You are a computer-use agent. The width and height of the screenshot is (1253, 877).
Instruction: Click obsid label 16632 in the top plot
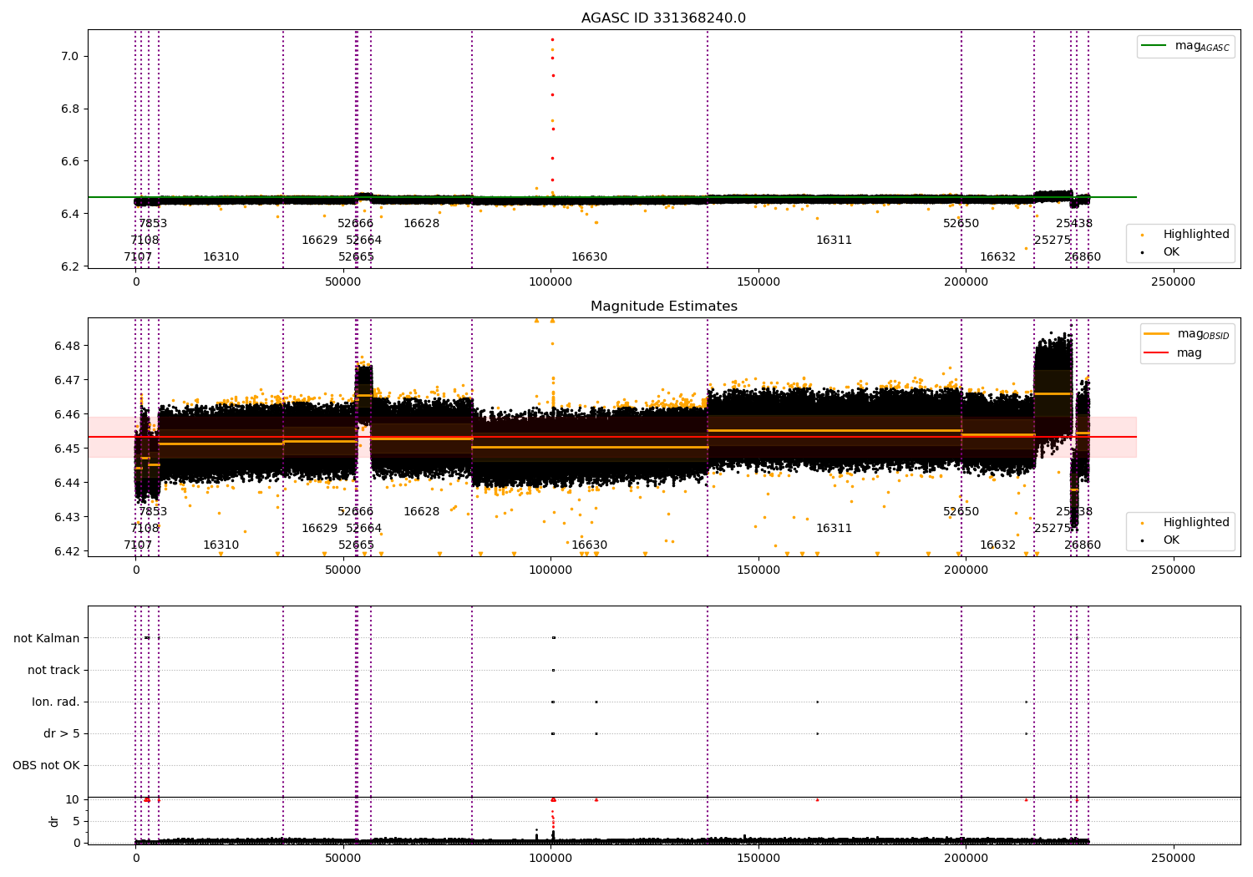[997, 257]
